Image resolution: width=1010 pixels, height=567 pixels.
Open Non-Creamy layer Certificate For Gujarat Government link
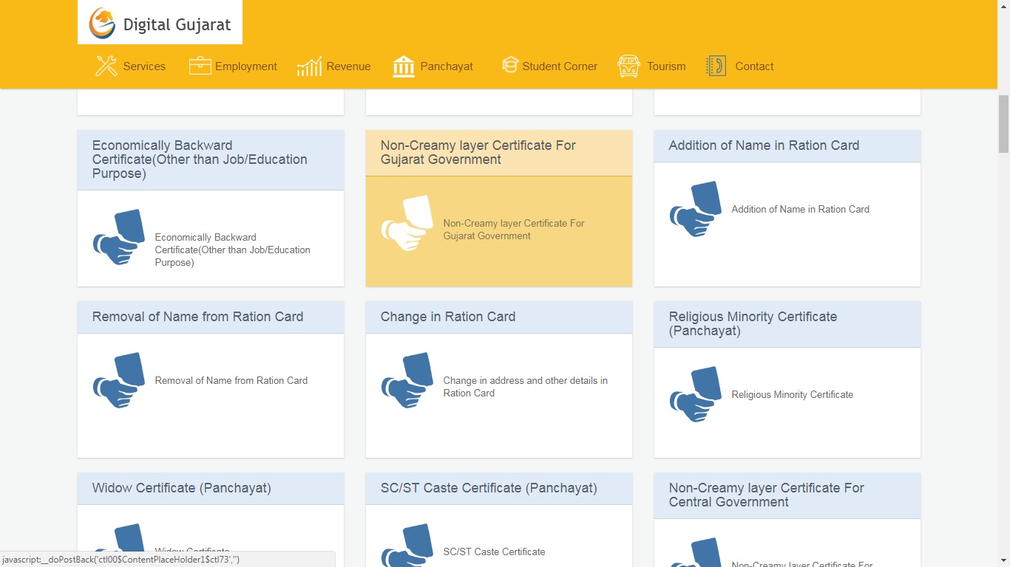(513, 230)
